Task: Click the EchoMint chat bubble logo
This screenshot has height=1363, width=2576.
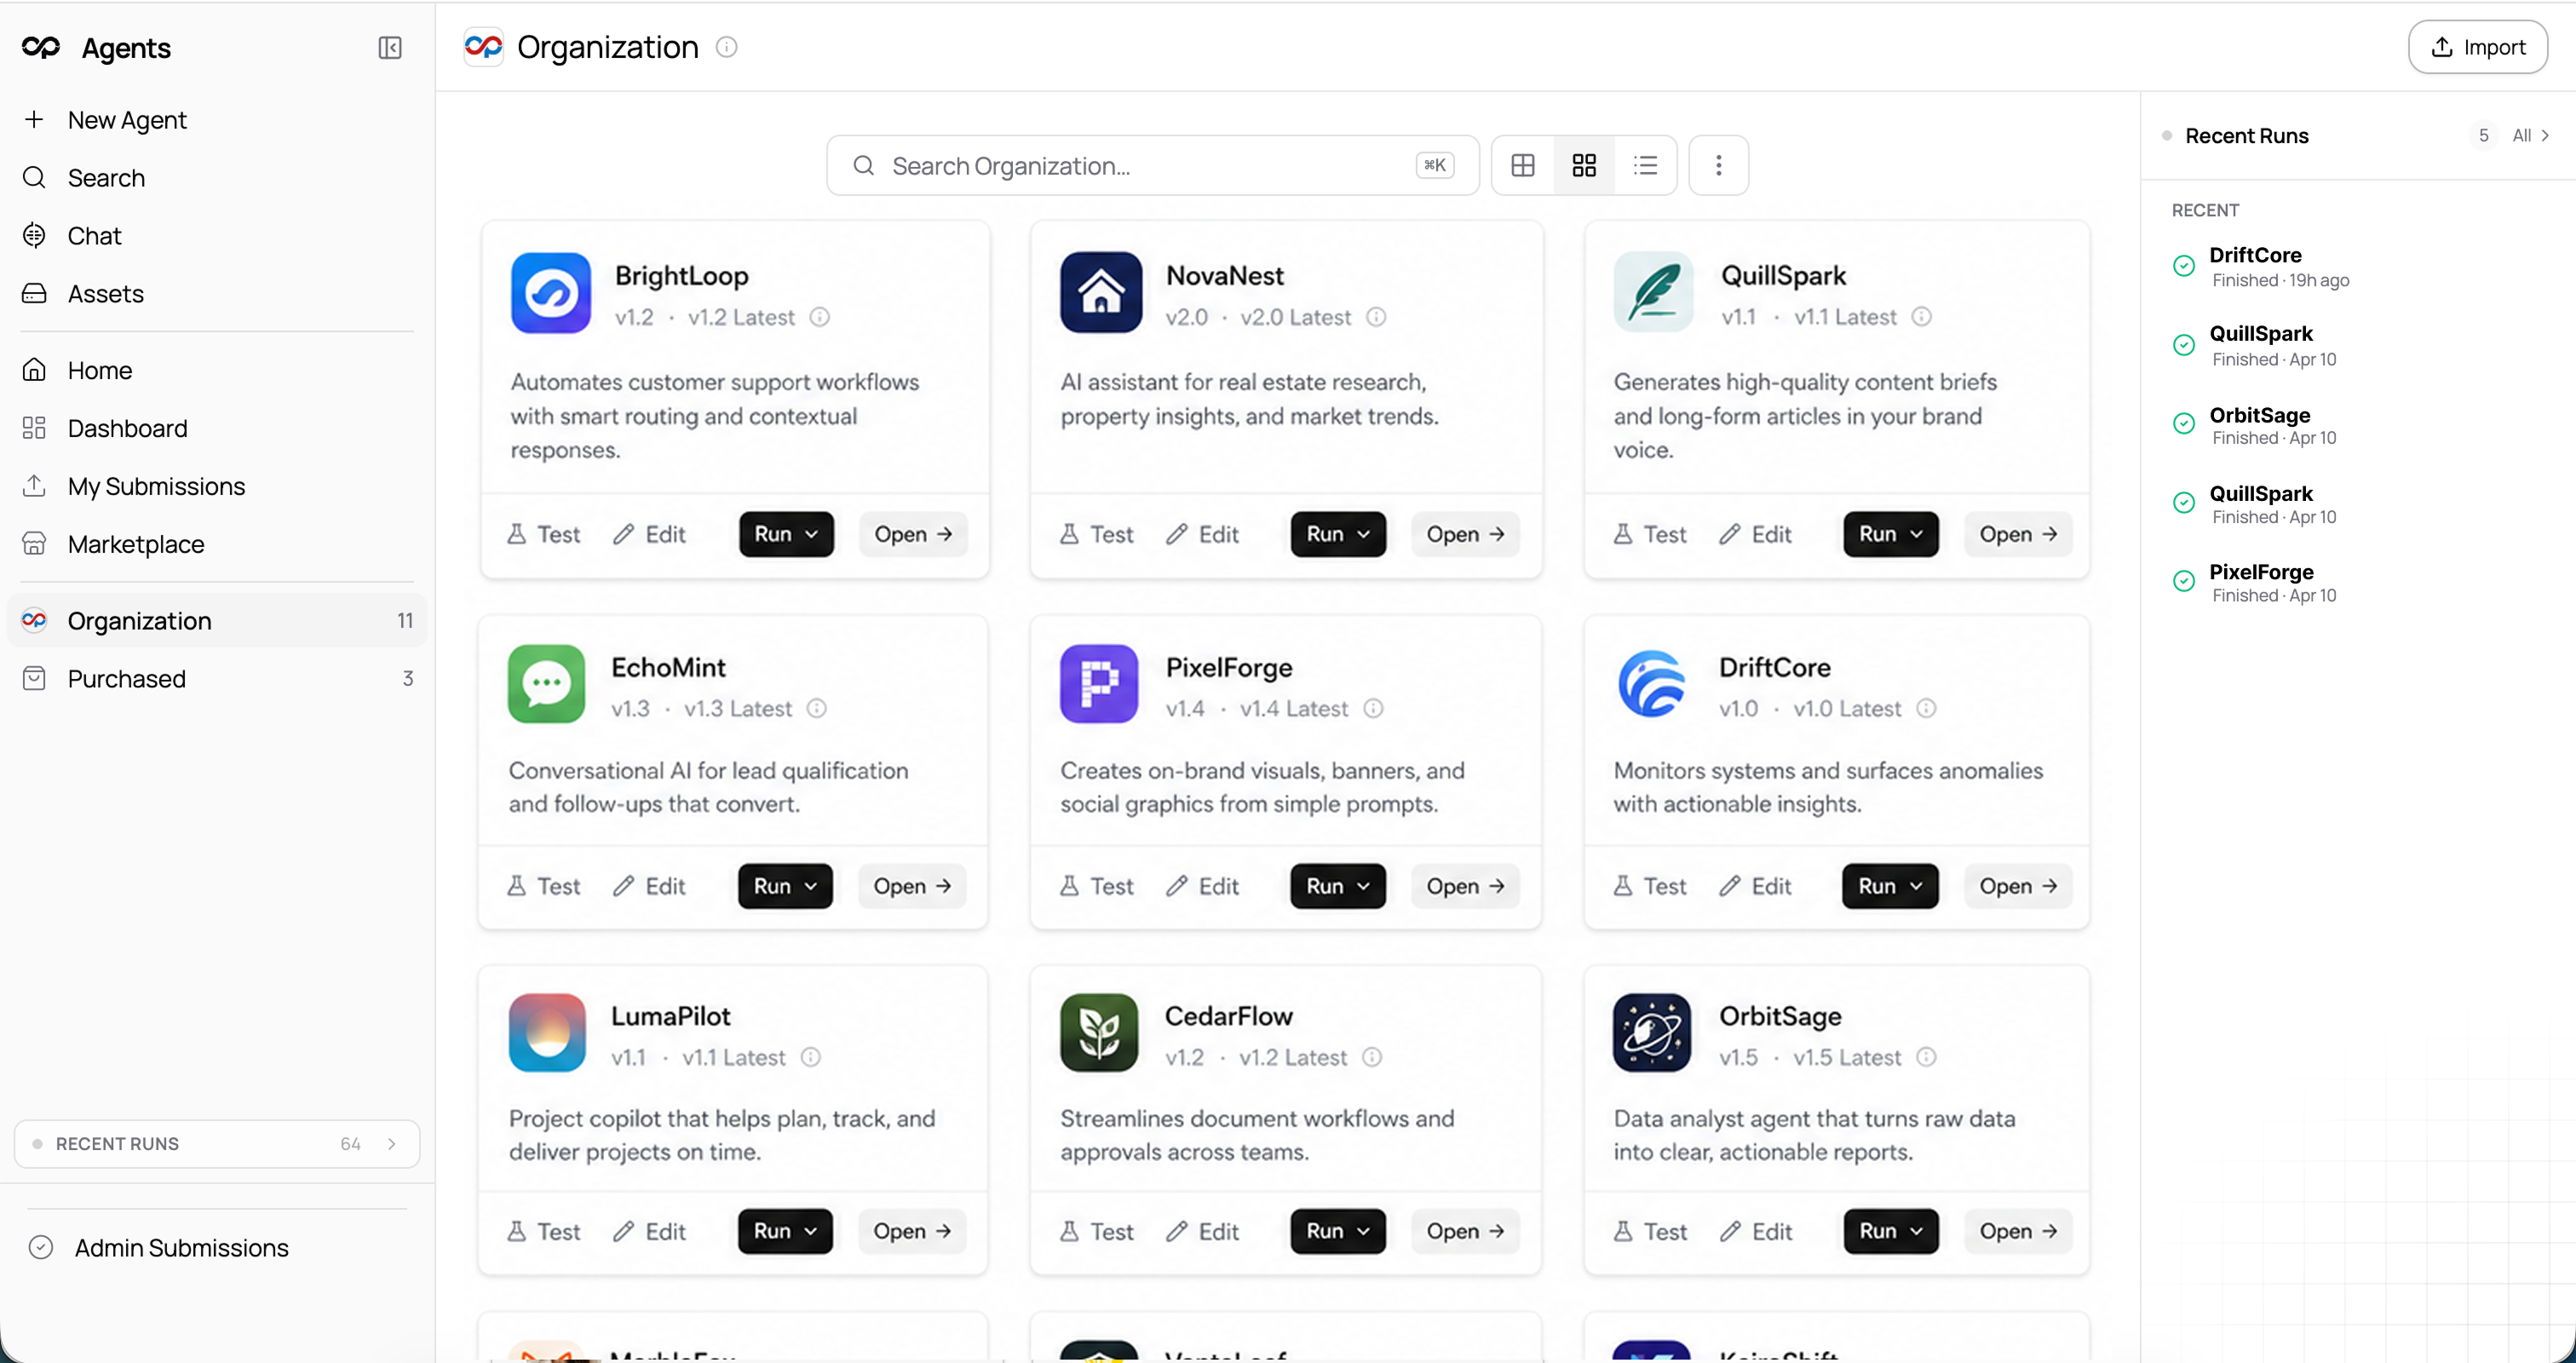Action: 547,684
